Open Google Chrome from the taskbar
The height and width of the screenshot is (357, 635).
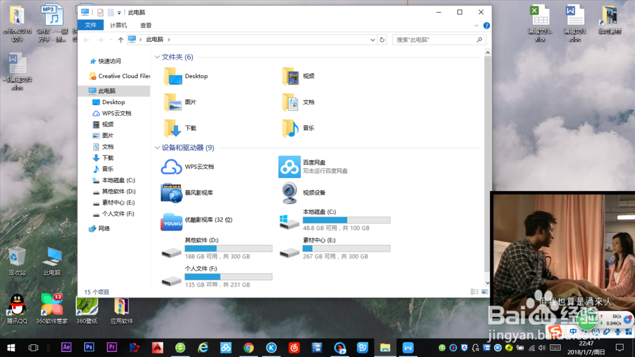coord(248,347)
